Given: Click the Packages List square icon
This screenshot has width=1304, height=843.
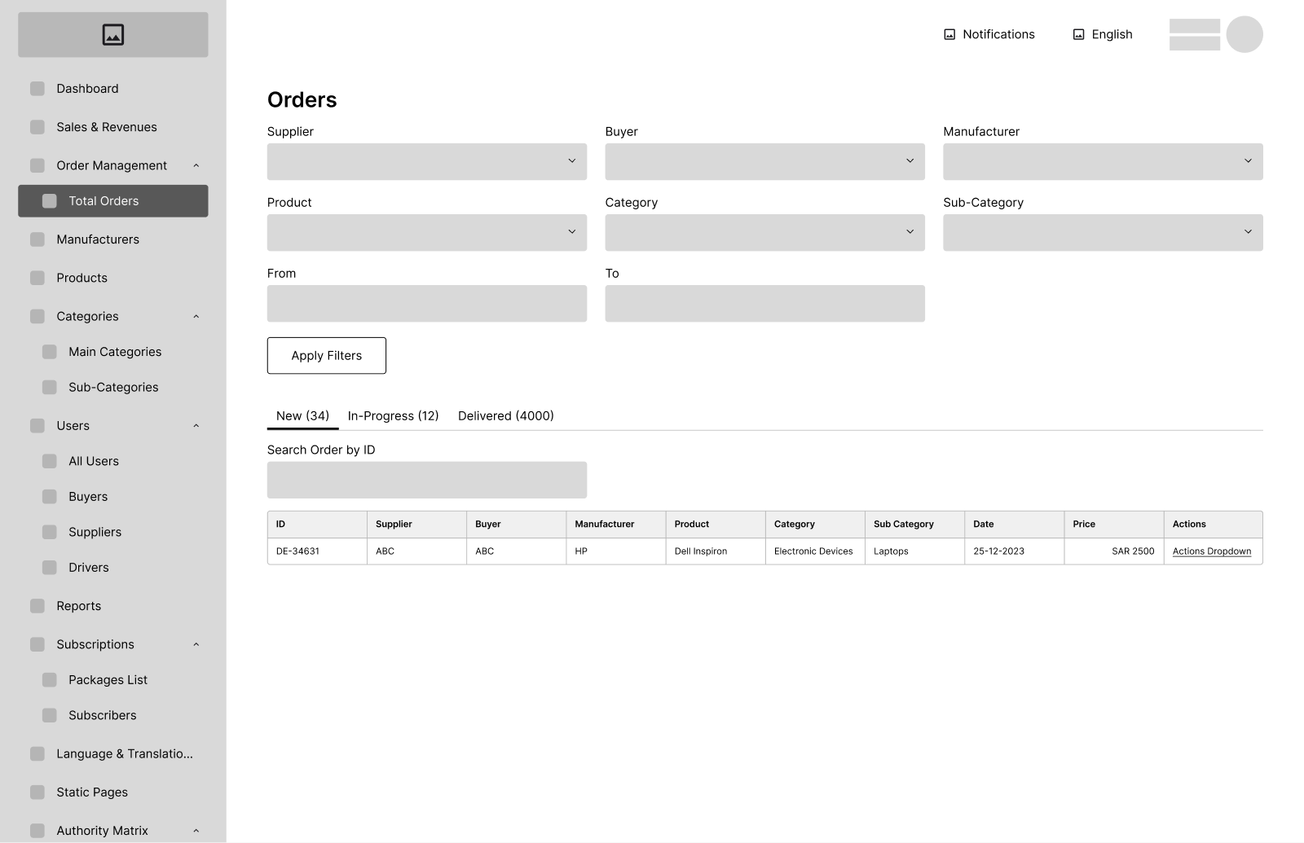Looking at the screenshot, I should (x=50, y=680).
